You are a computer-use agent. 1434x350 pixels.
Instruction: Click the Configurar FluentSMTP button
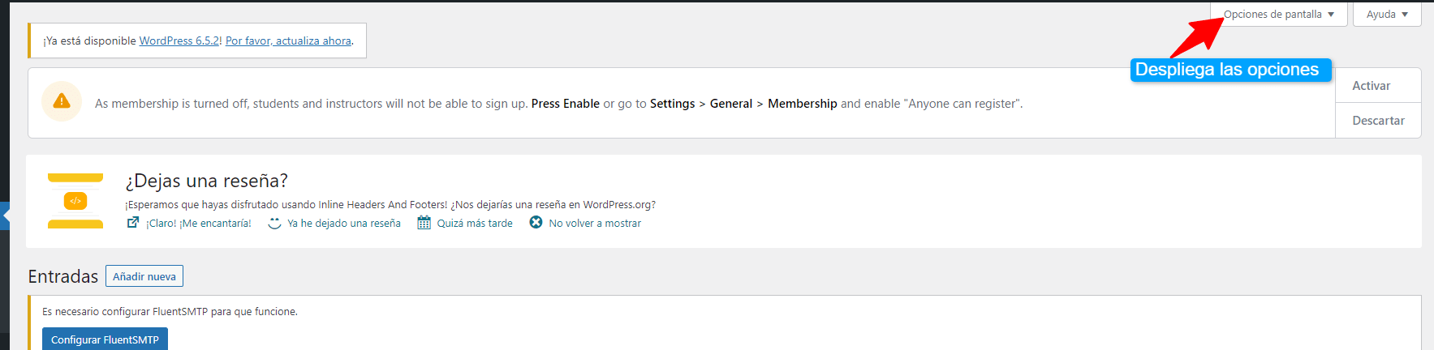pyautogui.click(x=105, y=339)
